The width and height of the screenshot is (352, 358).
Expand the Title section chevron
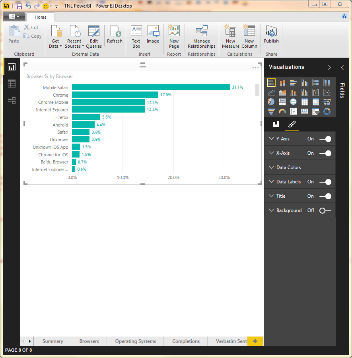point(271,196)
